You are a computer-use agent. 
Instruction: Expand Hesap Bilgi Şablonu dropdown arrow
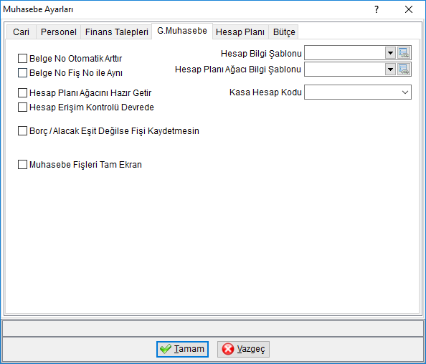click(390, 52)
